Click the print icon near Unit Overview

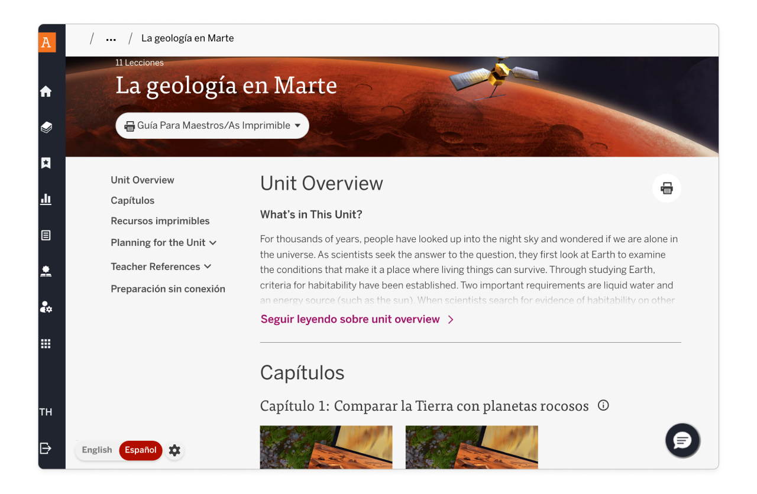[x=667, y=187]
